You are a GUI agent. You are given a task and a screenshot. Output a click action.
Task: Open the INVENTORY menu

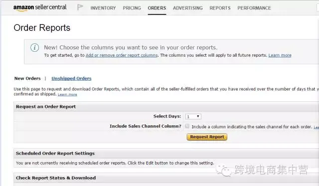103,8
